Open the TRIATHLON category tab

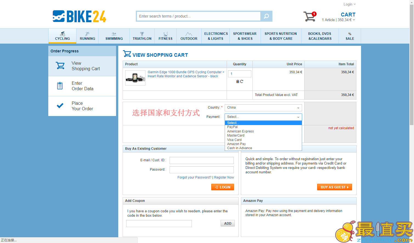(x=142, y=36)
